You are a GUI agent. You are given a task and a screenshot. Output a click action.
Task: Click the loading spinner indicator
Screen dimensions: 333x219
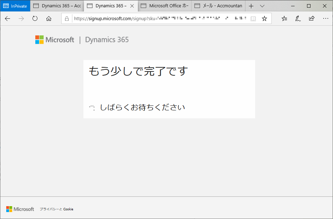coord(92,108)
